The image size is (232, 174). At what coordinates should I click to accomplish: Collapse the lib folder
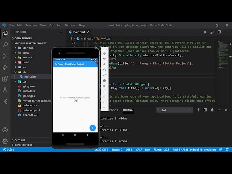22,72
